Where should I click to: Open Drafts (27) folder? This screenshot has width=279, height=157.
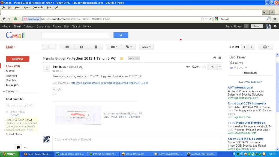pyautogui.click(x=12, y=85)
